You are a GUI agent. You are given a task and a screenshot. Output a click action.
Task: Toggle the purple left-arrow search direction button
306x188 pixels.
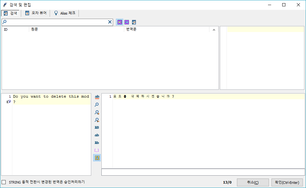coord(119,22)
